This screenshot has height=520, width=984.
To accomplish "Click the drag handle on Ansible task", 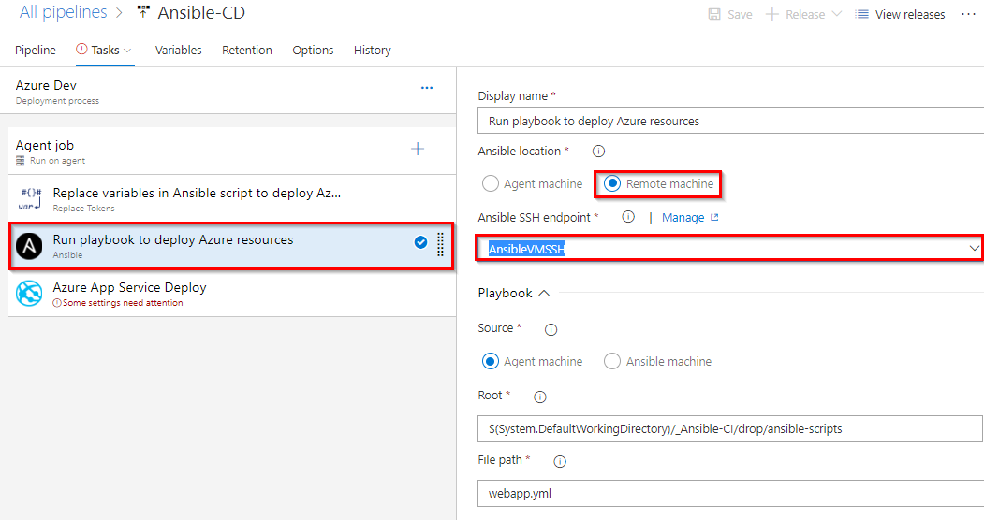I will (440, 244).
